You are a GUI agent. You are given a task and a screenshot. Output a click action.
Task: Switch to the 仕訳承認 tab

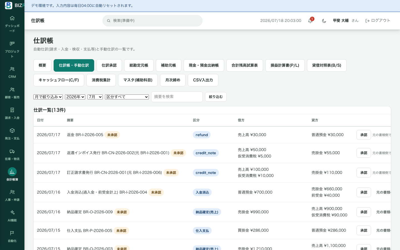pyautogui.click(x=109, y=65)
